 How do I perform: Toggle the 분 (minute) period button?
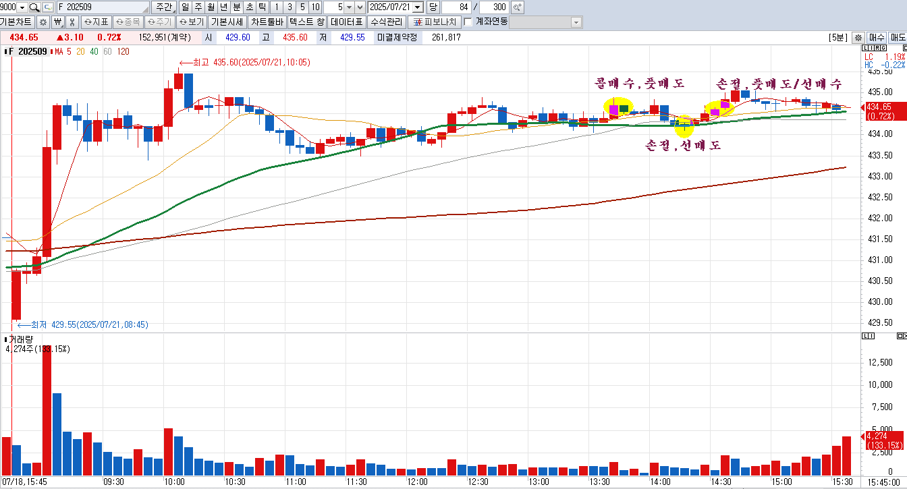pos(236,7)
